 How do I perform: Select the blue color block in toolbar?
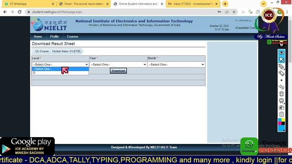click(x=282, y=128)
